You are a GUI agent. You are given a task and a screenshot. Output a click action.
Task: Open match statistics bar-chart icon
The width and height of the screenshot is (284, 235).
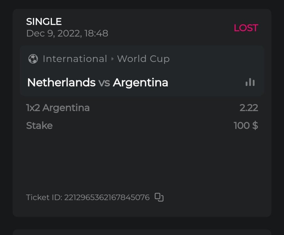click(250, 82)
